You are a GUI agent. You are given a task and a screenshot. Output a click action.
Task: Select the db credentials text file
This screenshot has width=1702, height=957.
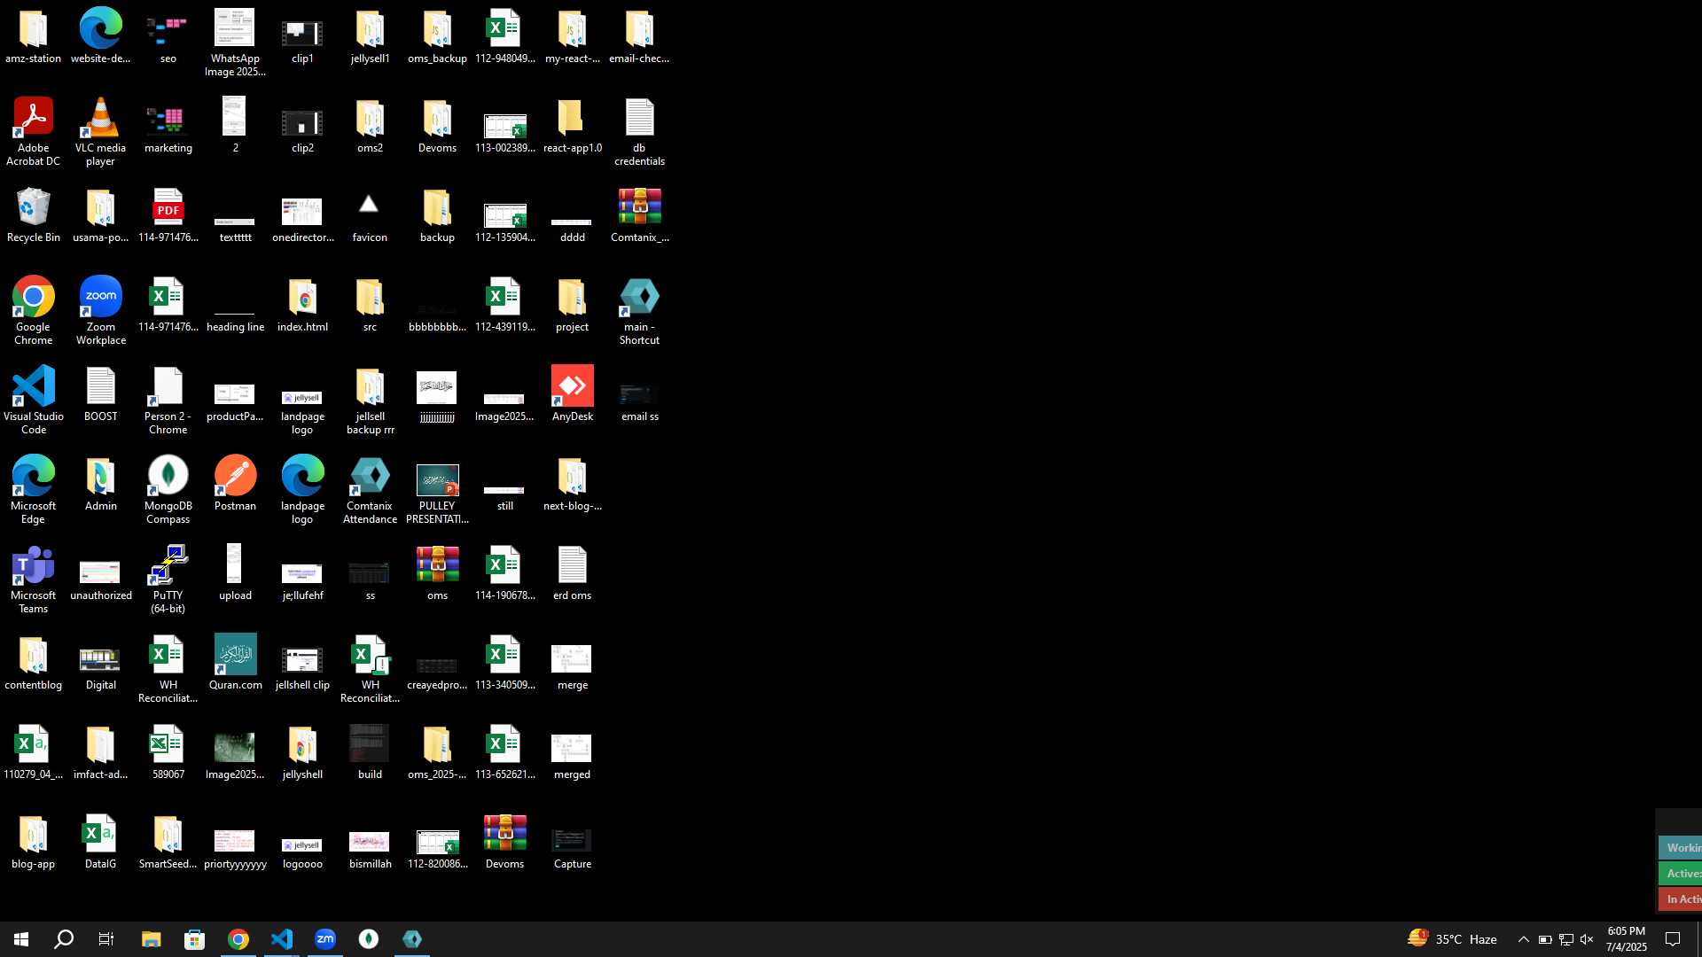(x=639, y=132)
